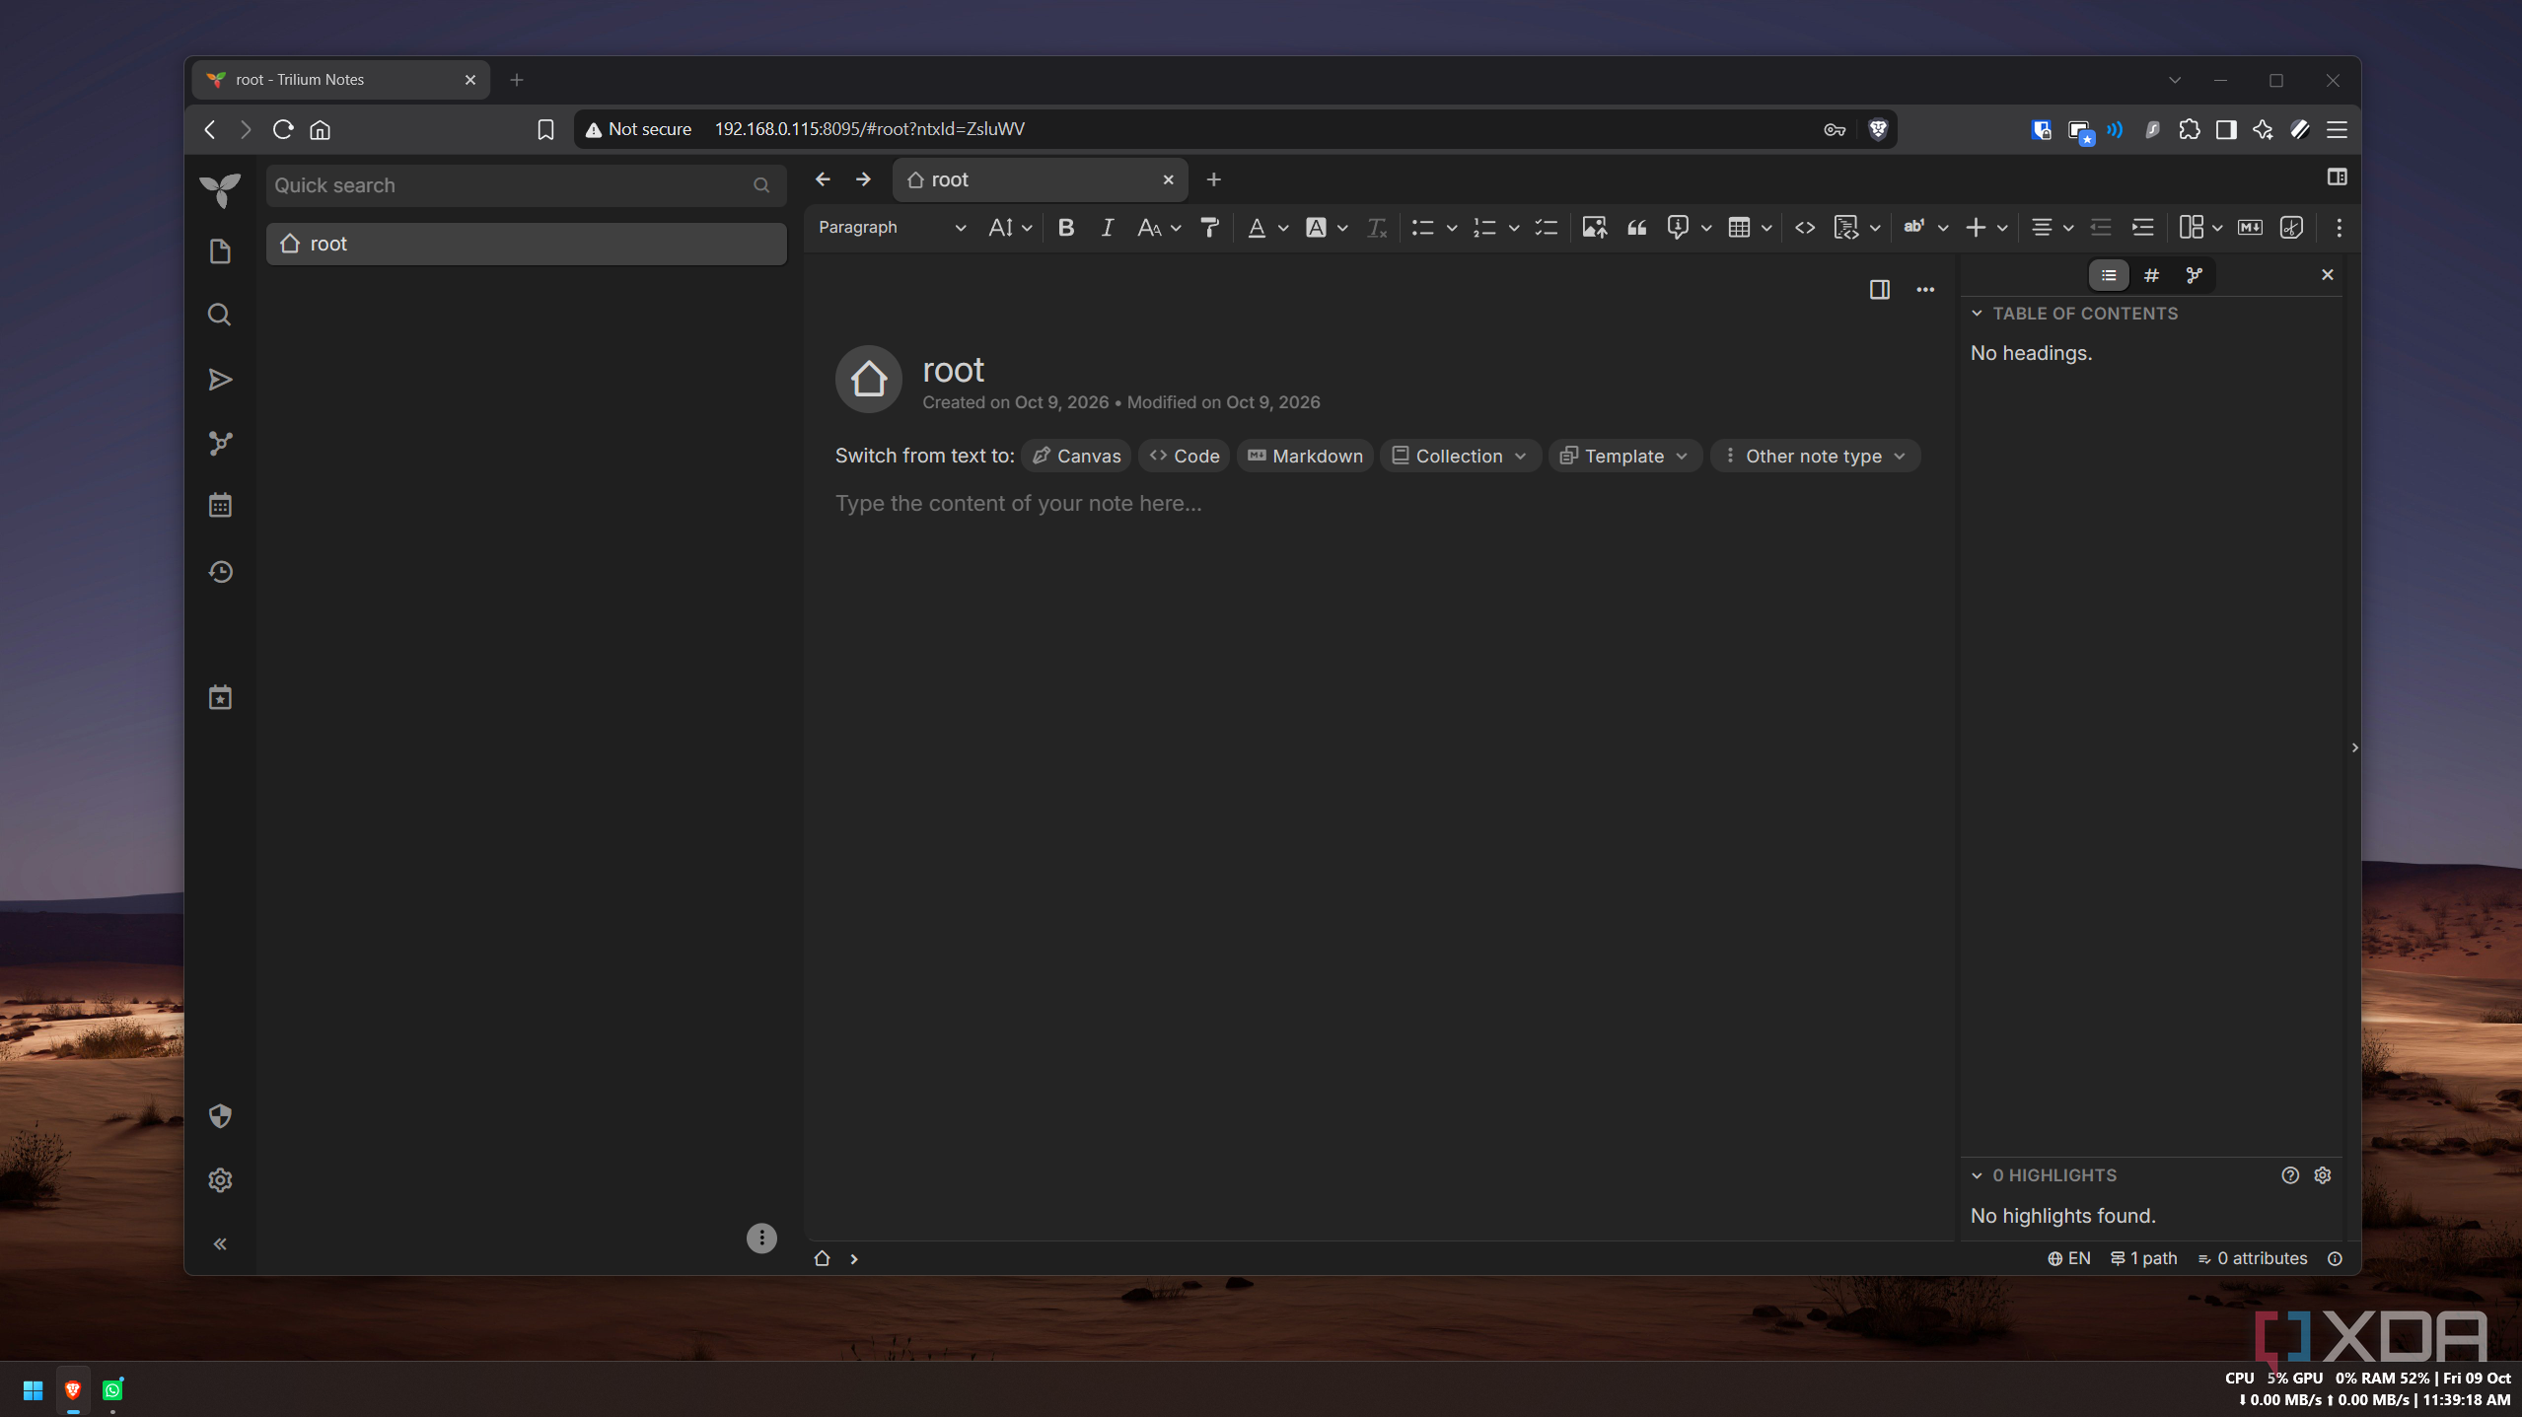Toggle the right pane in tab bar
Viewport: 2522px width, 1417px height.
2337,177
